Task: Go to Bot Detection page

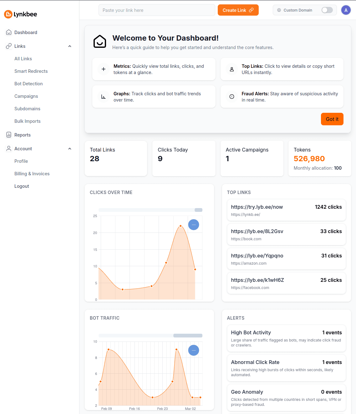Action: pos(28,84)
